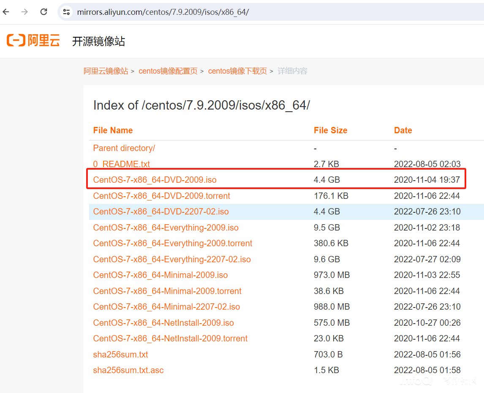This screenshot has height=393, width=484.
Task: Click the Aliyun logo
Action: pyautogui.click(x=33, y=41)
